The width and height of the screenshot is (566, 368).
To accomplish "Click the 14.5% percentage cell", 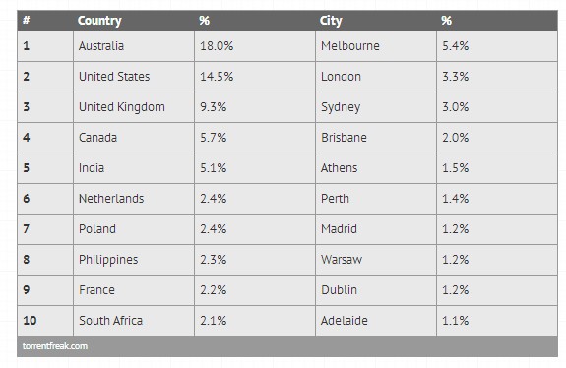I will coord(255,77).
